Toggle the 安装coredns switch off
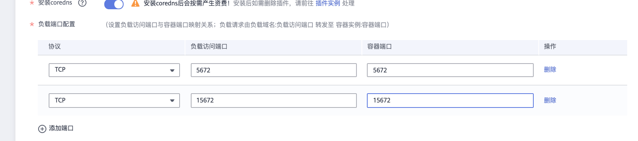This screenshot has height=141, width=638. pyautogui.click(x=114, y=4)
